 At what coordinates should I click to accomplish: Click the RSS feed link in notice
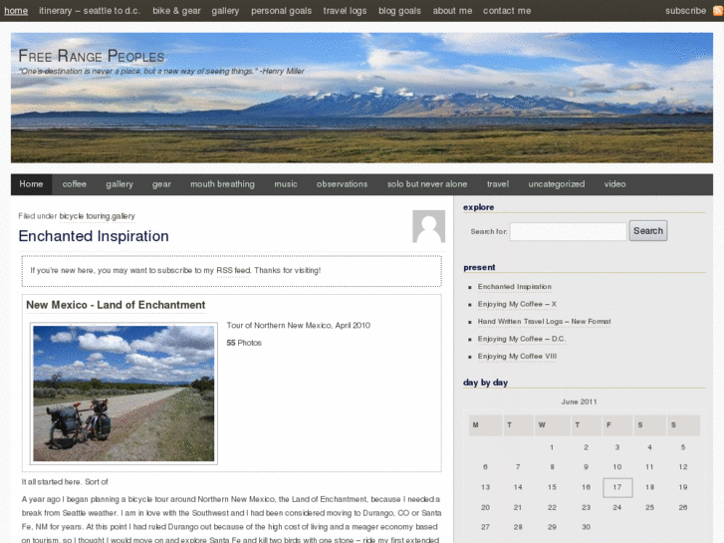coord(233,270)
